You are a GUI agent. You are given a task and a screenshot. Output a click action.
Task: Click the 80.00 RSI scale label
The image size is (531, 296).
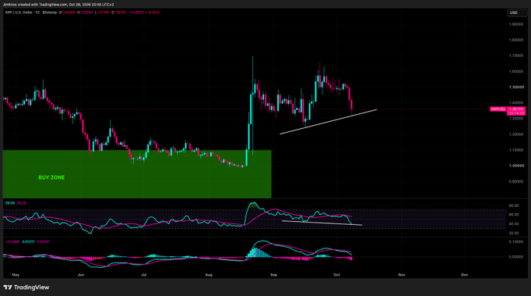pyautogui.click(x=514, y=205)
